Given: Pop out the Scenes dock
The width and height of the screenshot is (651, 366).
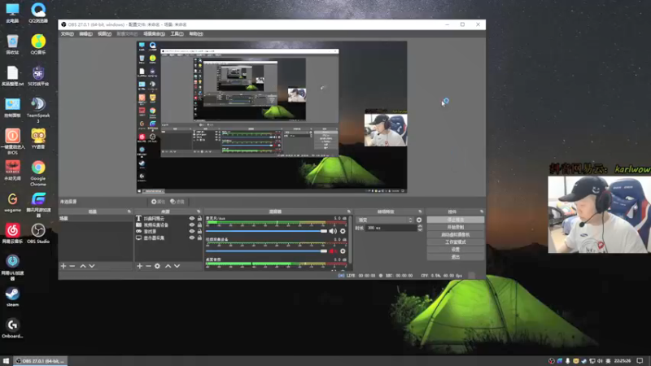Looking at the screenshot, I should pos(129,211).
